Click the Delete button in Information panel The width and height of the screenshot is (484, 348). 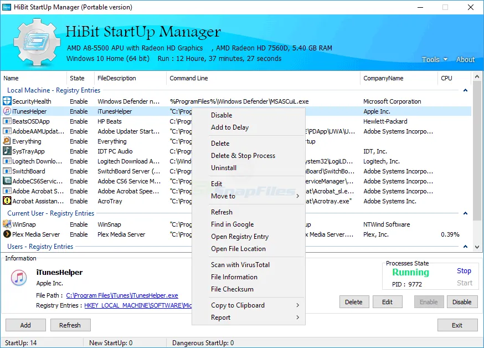(354, 302)
